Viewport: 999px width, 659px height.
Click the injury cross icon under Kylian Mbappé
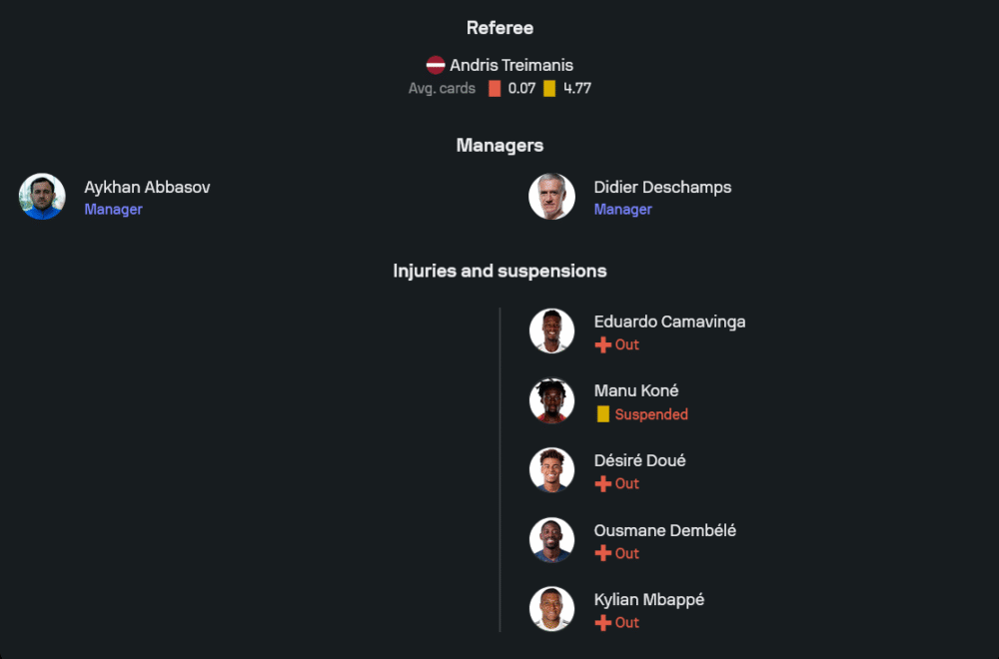click(602, 623)
